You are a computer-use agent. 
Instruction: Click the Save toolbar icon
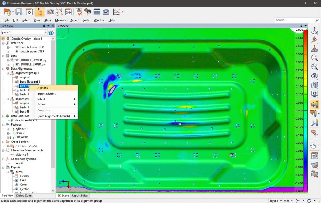coord(18,12)
